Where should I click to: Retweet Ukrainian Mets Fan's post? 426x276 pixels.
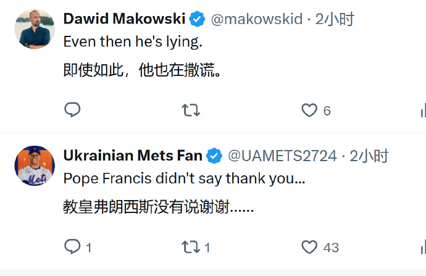pyautogui.click(x=191, y=247)
